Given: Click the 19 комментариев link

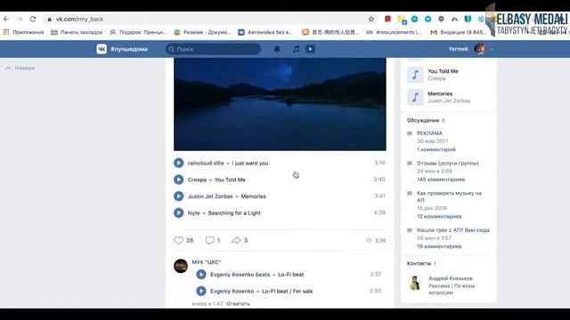Looking at the screenshot, I should coord(439,246).
